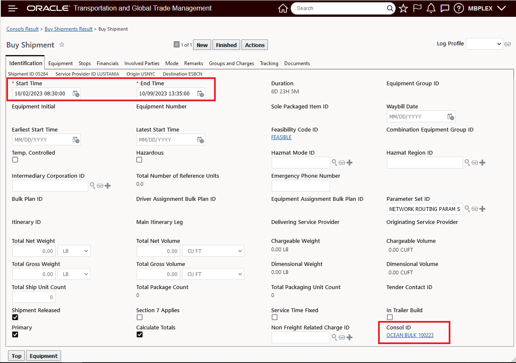Open Favorites star in header
This screenshot has height=363, width=516.
403,8
